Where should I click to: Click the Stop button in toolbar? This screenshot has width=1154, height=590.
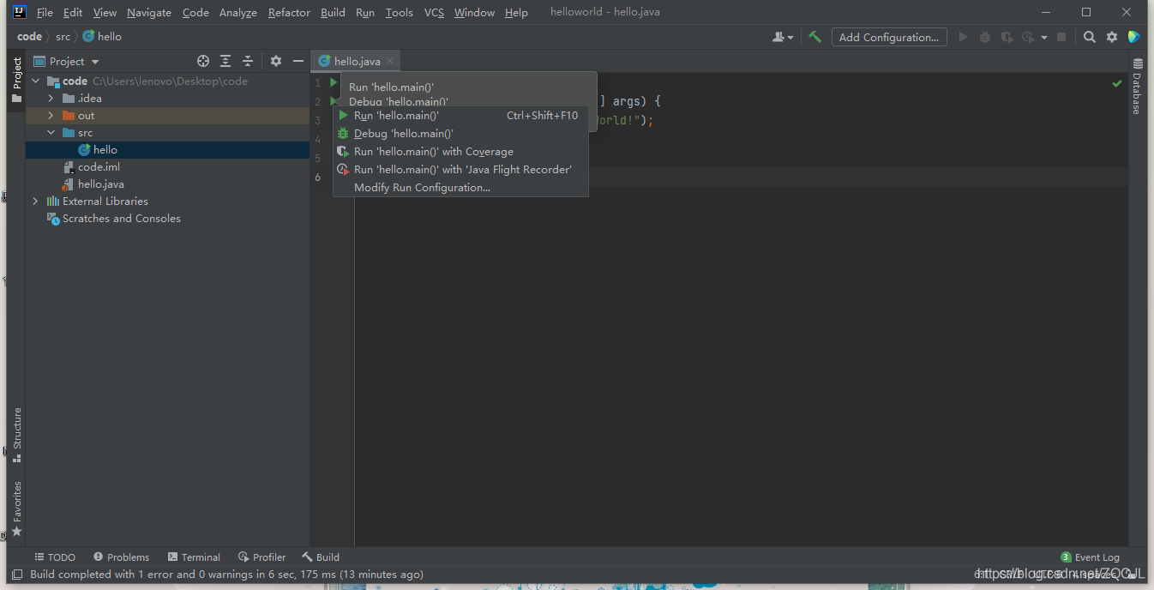tap(1061, 37)
